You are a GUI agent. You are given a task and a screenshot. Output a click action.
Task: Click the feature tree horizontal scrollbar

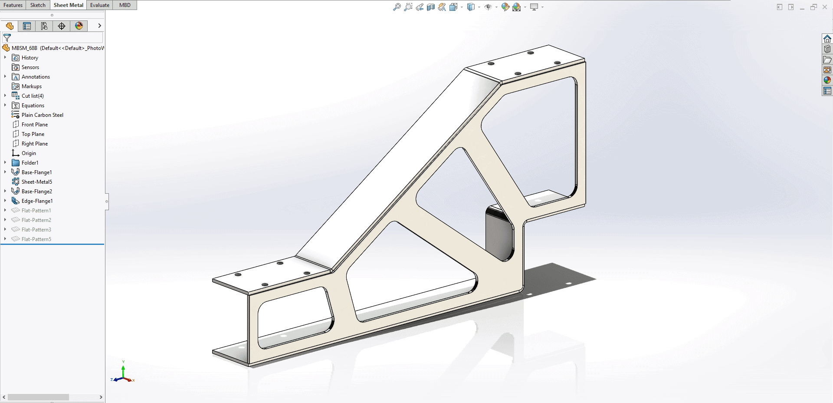[38, 397]
